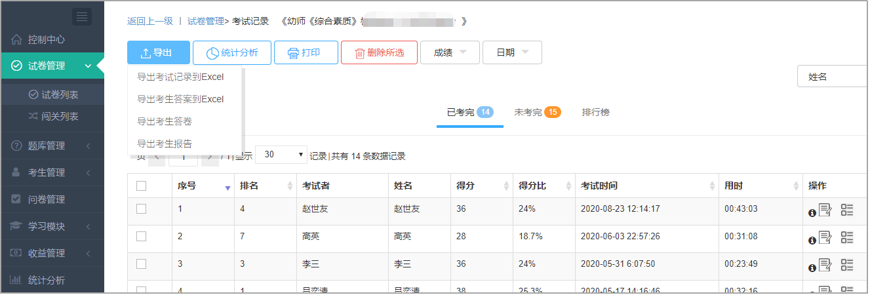Switch to the 排行榜 tab

(x=596, y=112)
